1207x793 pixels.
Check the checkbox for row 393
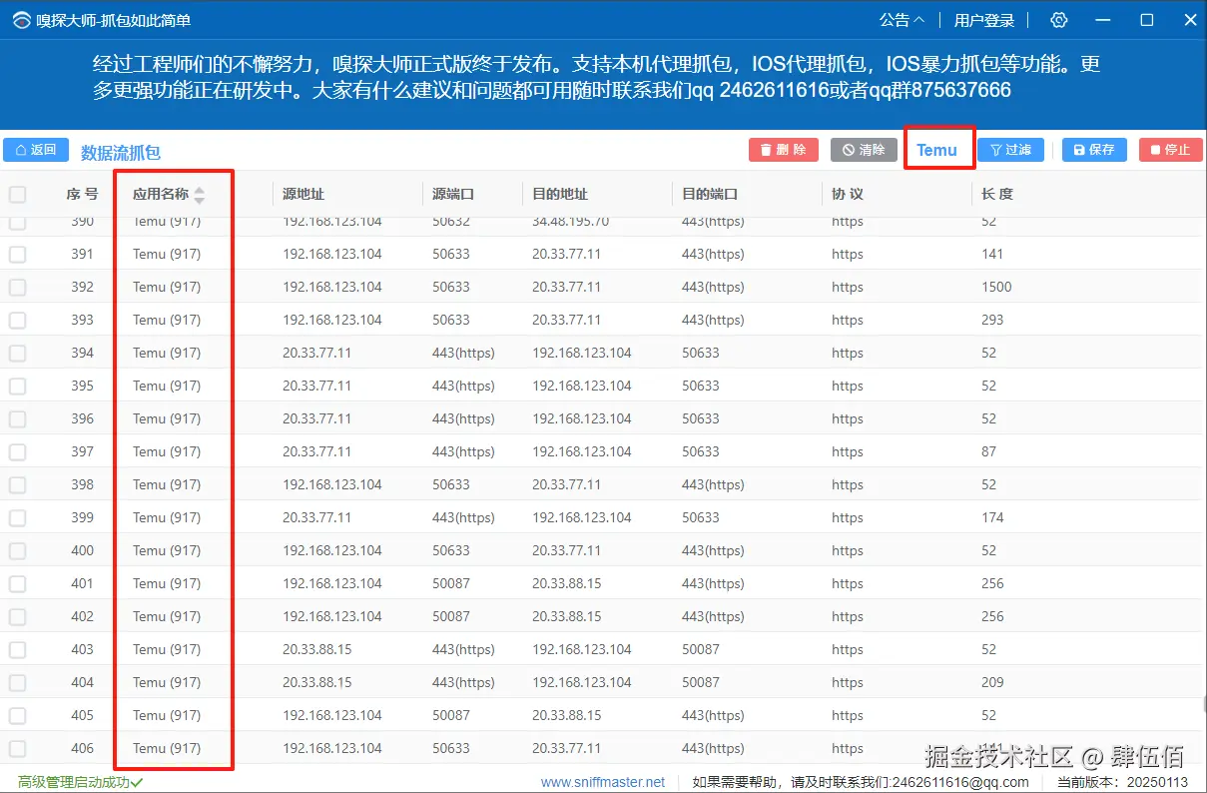point(17,320)
